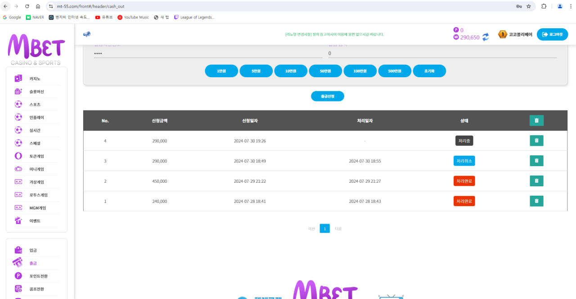Open the 카지노 menu in sidebar
576x299 pixels.
[35, 79]
